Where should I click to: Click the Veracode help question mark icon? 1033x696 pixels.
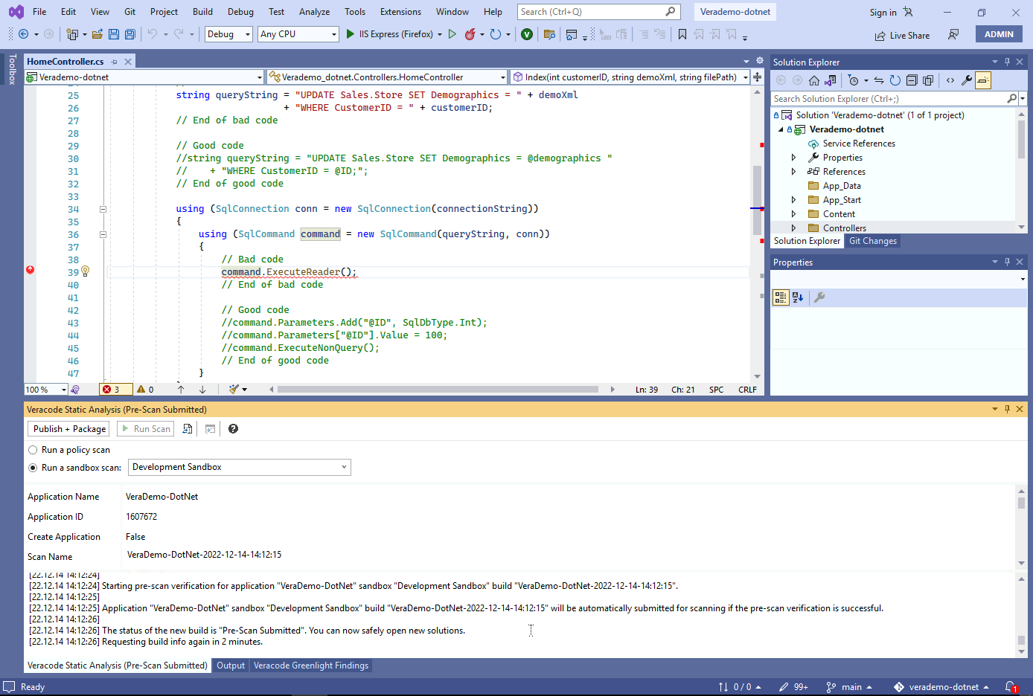coord(233,429)
